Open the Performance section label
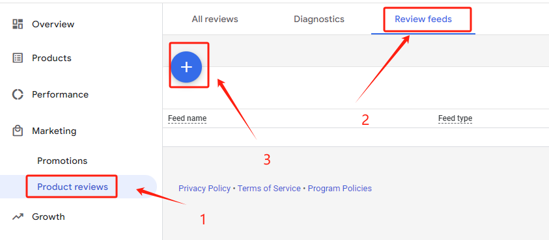The width and height of the screenshot is (549, 240). click(60, 94)
